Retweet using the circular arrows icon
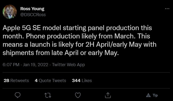The height and width of the screenshot is (101, 173). [x=48, y=95]
